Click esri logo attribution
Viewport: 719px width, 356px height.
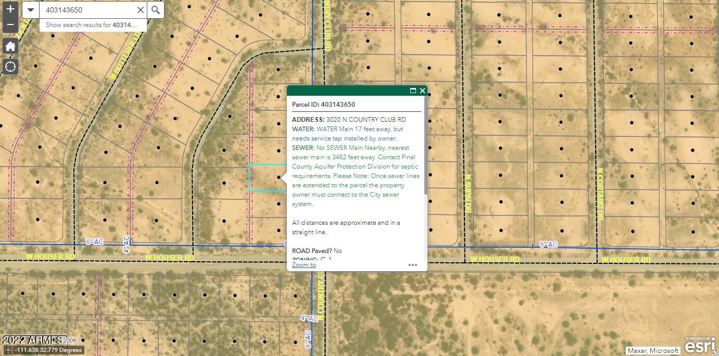click(x=699, y=345)
